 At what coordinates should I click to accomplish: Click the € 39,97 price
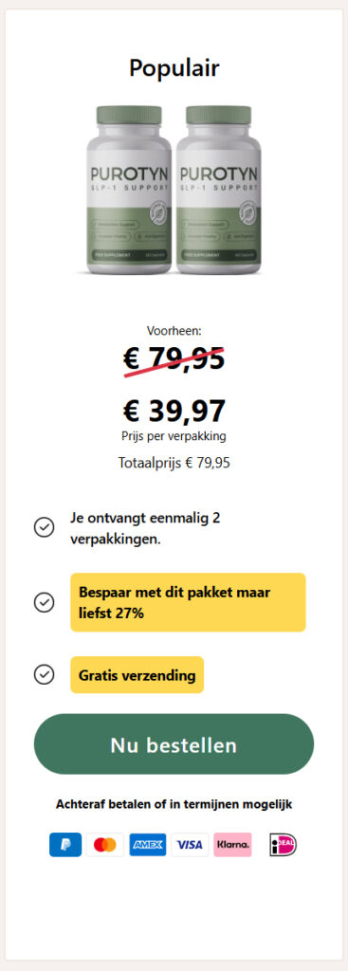click(174, 411)
